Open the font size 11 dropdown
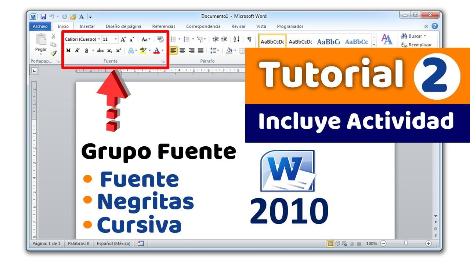This screenshot has width=470, height=264. tap(116, 39)
